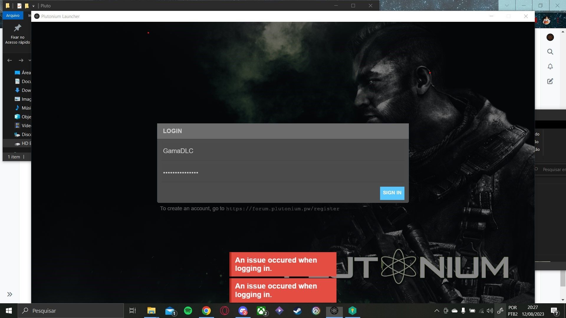
Task: Open the network Wi-Fi tray icon
Action: (x=481, y=311)
